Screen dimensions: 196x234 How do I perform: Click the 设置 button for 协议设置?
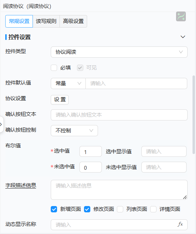pos(59,100)
